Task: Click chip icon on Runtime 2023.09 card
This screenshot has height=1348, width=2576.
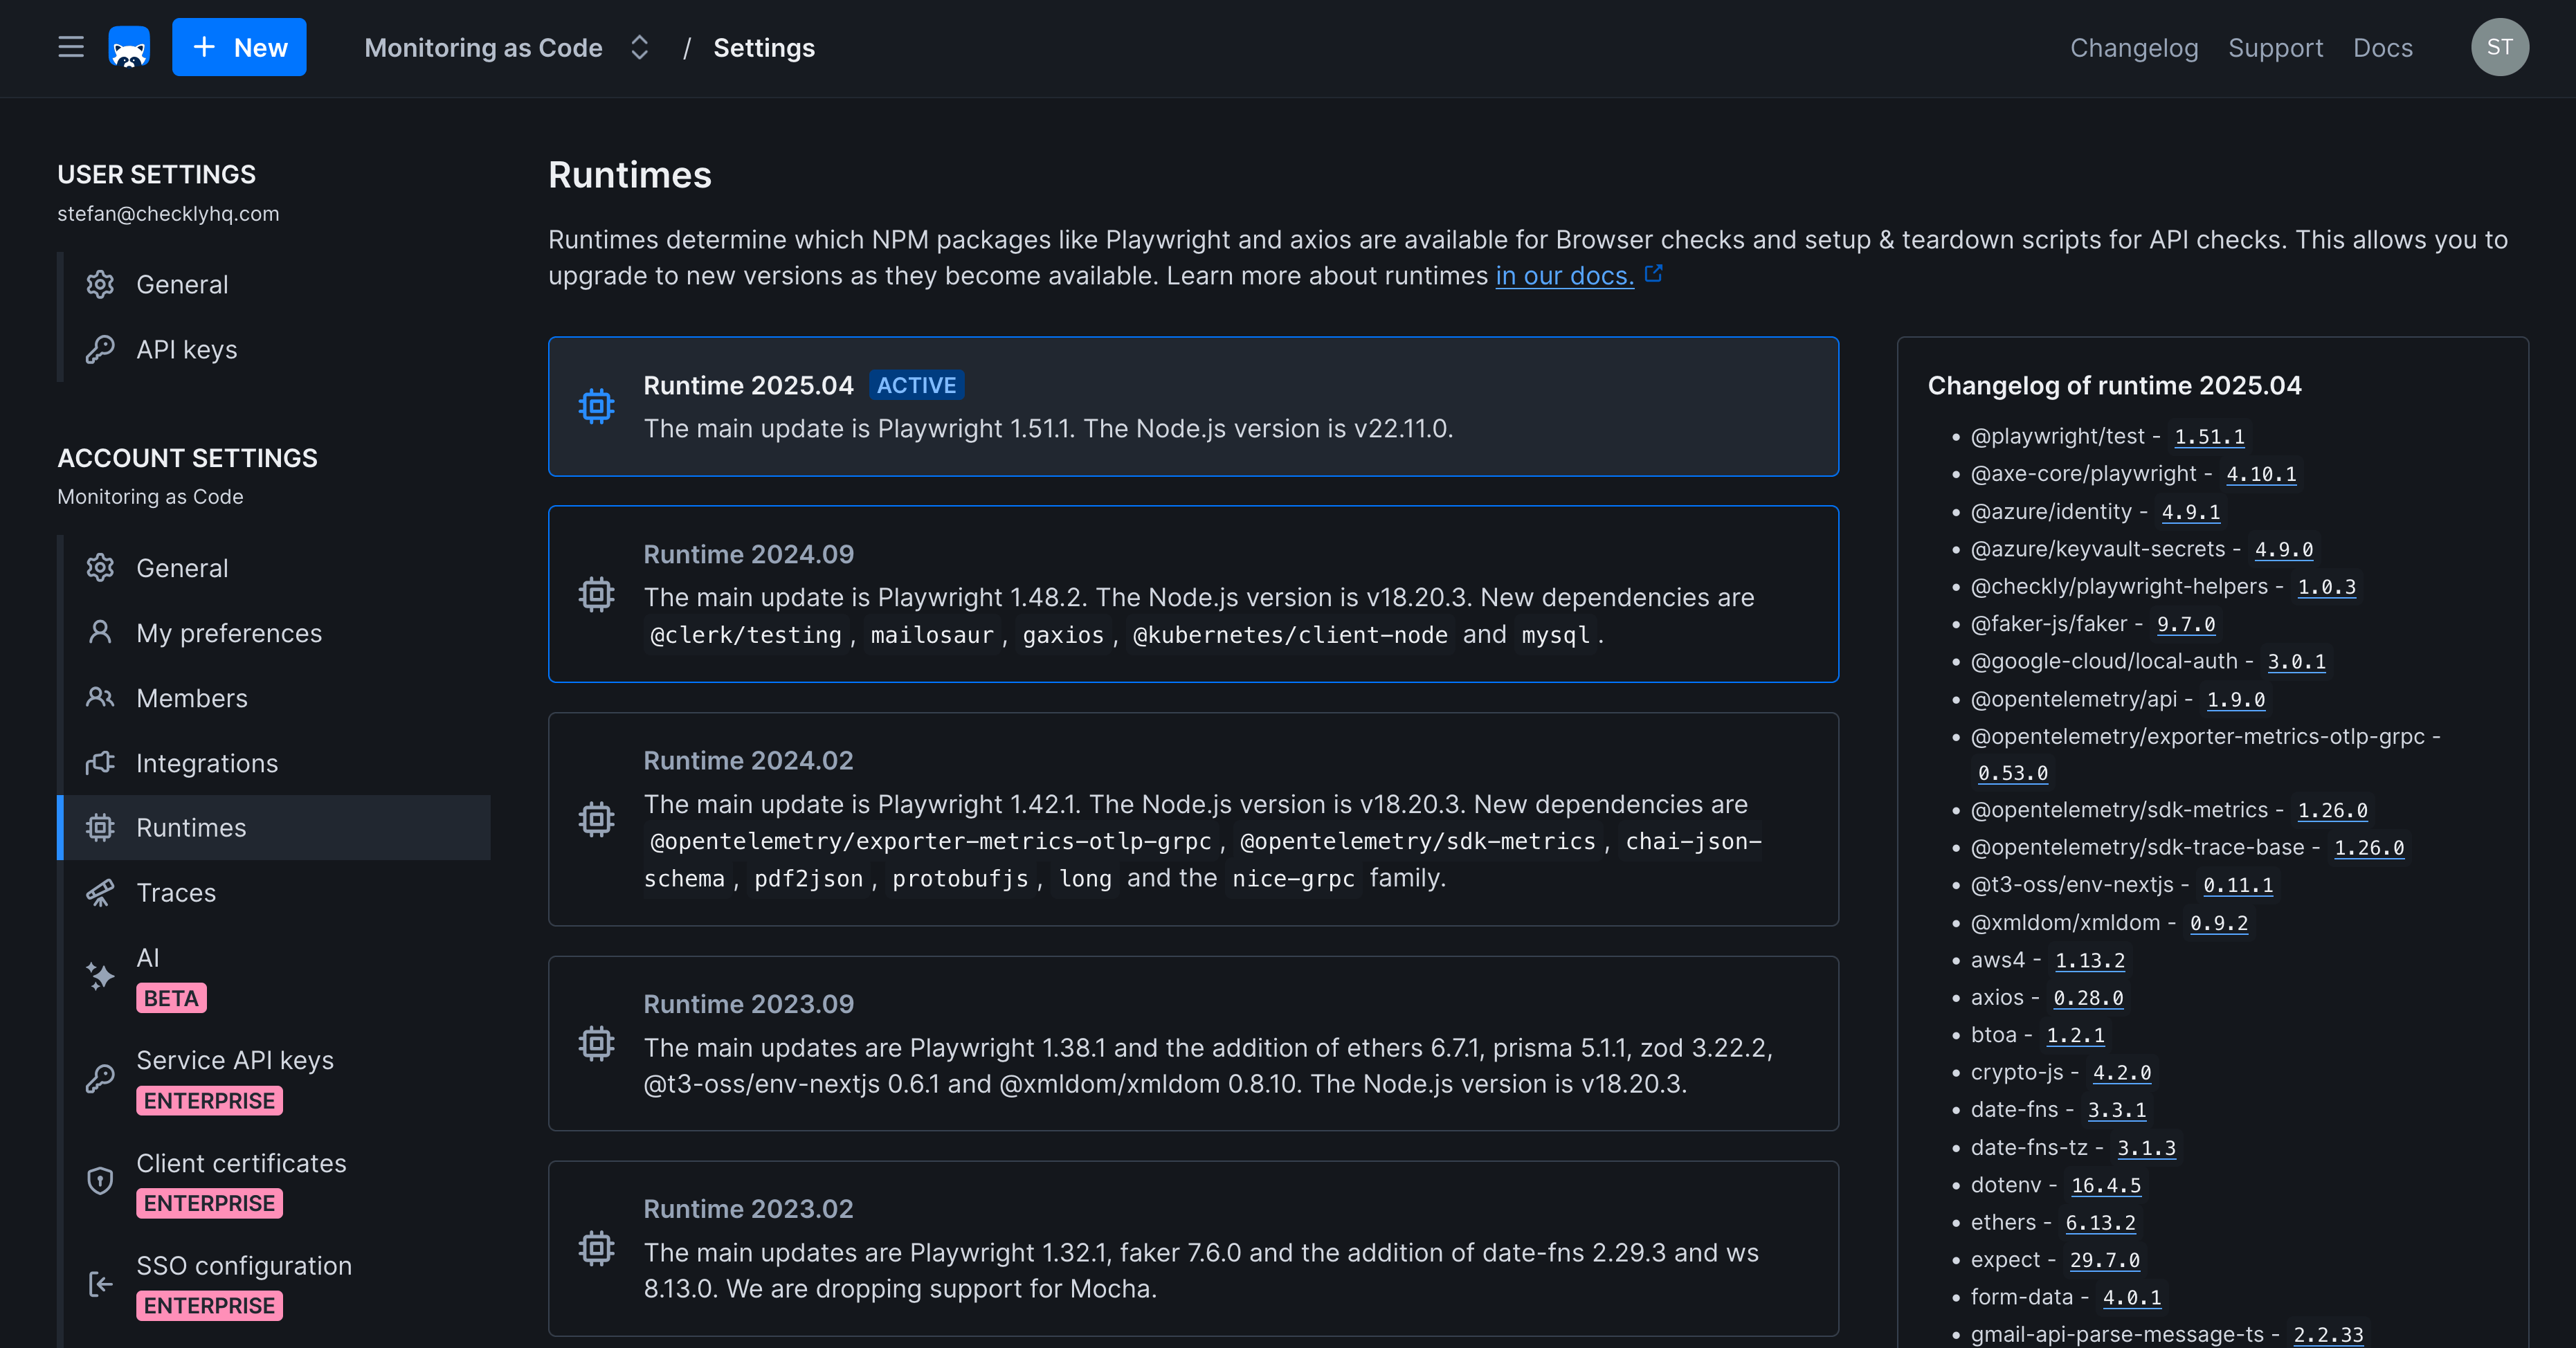Action: (x=596, y=1044)
